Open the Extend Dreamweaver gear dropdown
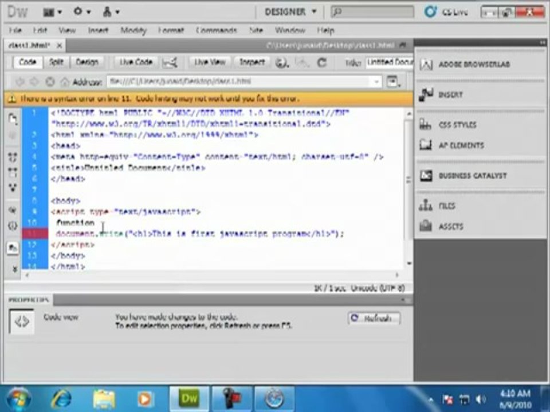This screenshot has height=412, width=550. click(82, 12)
